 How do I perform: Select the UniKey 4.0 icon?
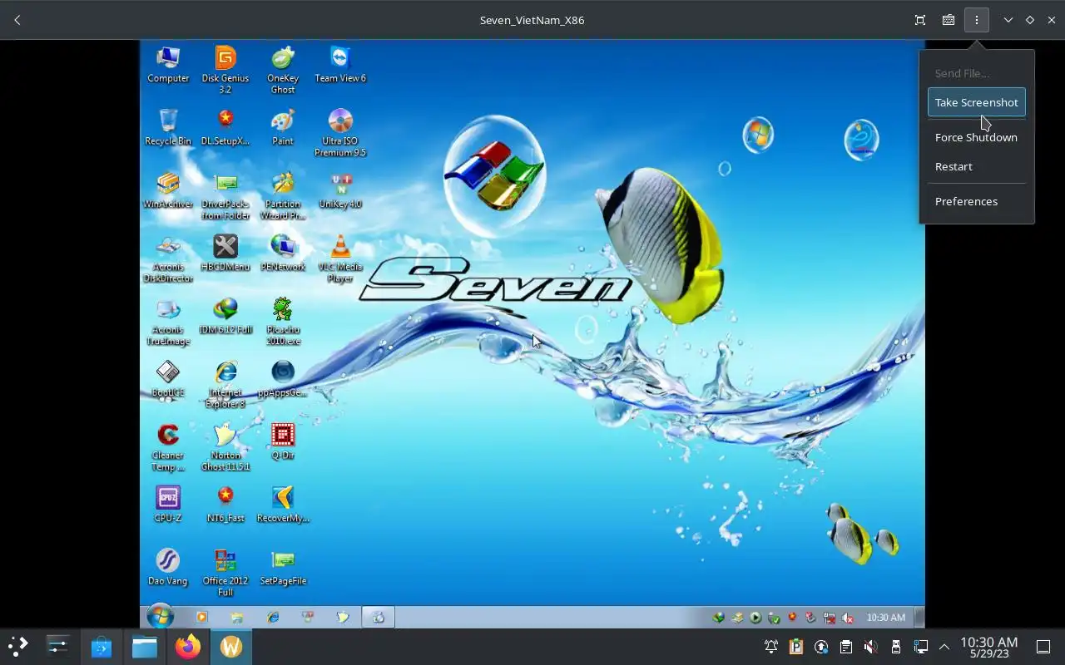[340, 190]
